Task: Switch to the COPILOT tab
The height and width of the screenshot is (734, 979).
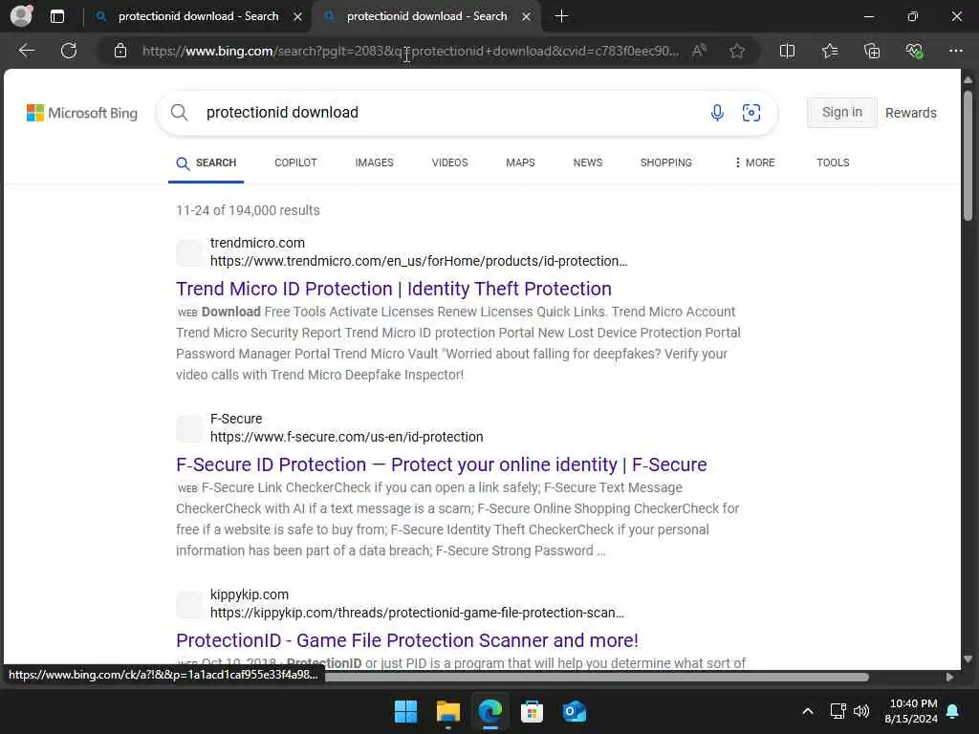Action: pyautogui.click(x=296, y=162)
